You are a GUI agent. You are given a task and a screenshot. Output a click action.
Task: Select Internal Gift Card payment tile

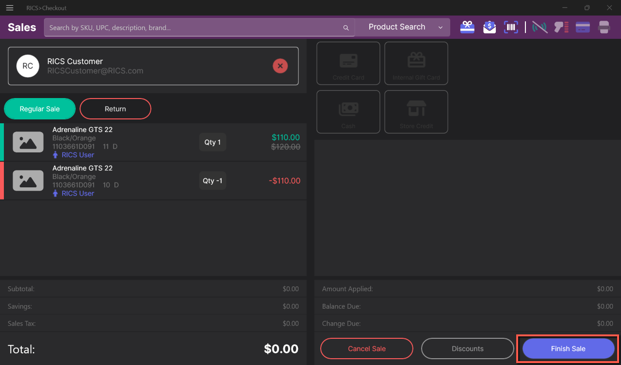click(416, 63)
